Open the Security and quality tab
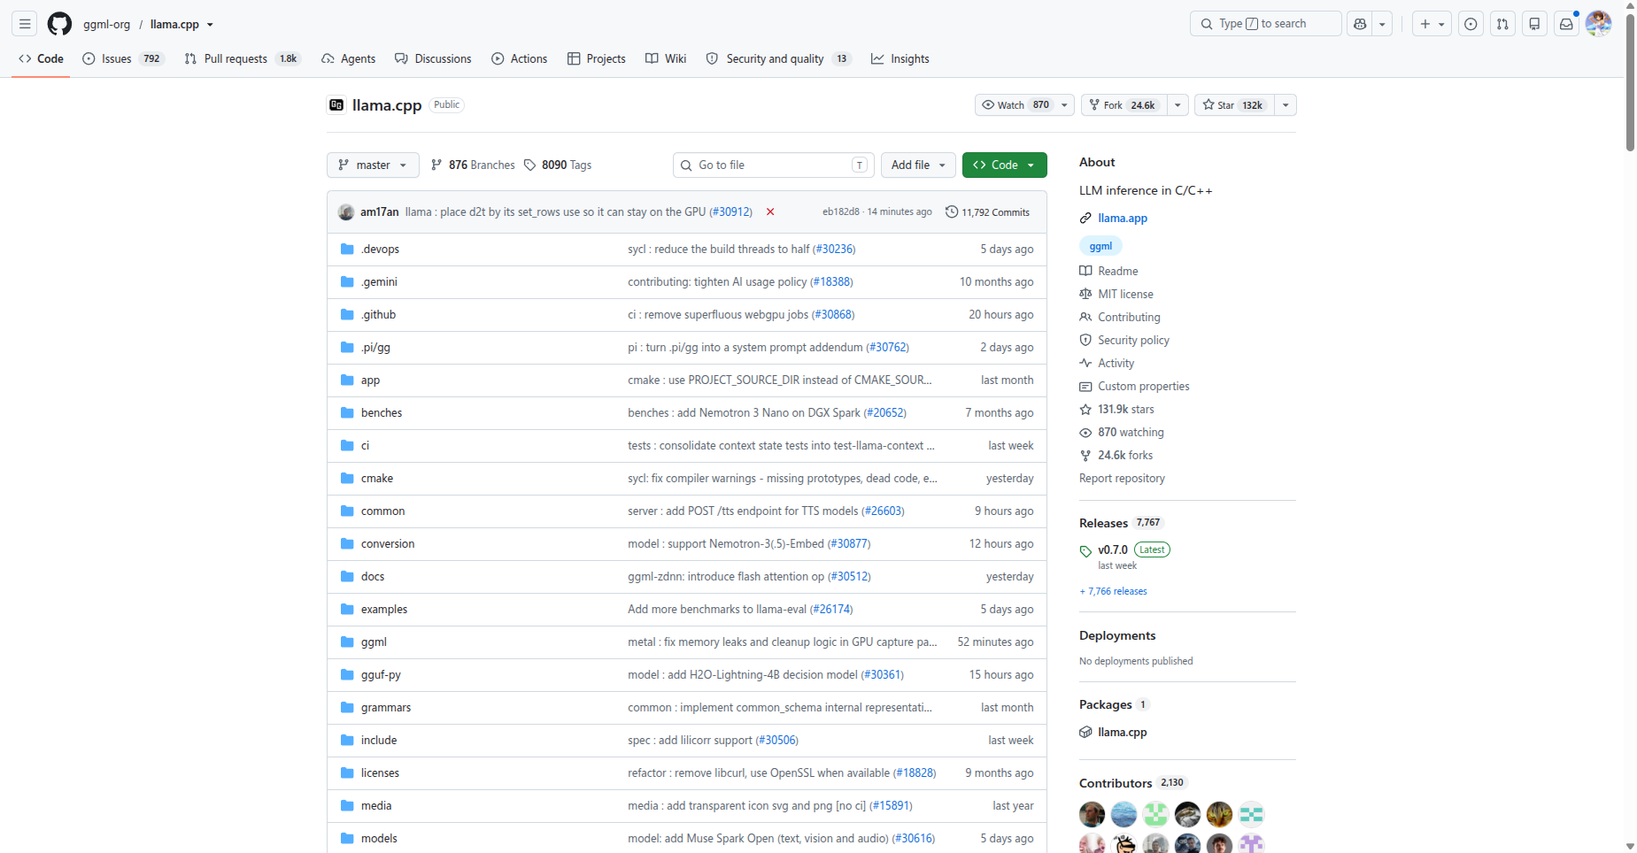Image resolution: width=1637 pixels, height=853 pixels. point(778,58)
